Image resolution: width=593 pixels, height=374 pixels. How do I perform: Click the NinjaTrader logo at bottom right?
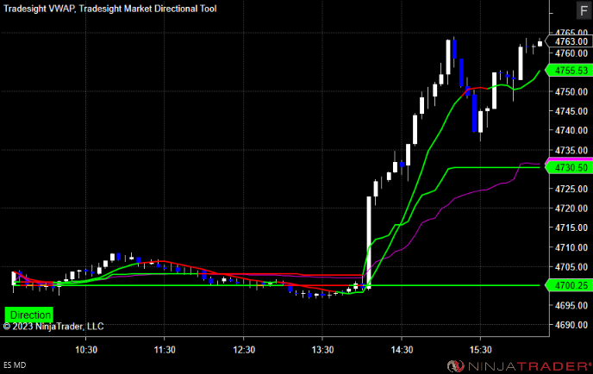519,366
